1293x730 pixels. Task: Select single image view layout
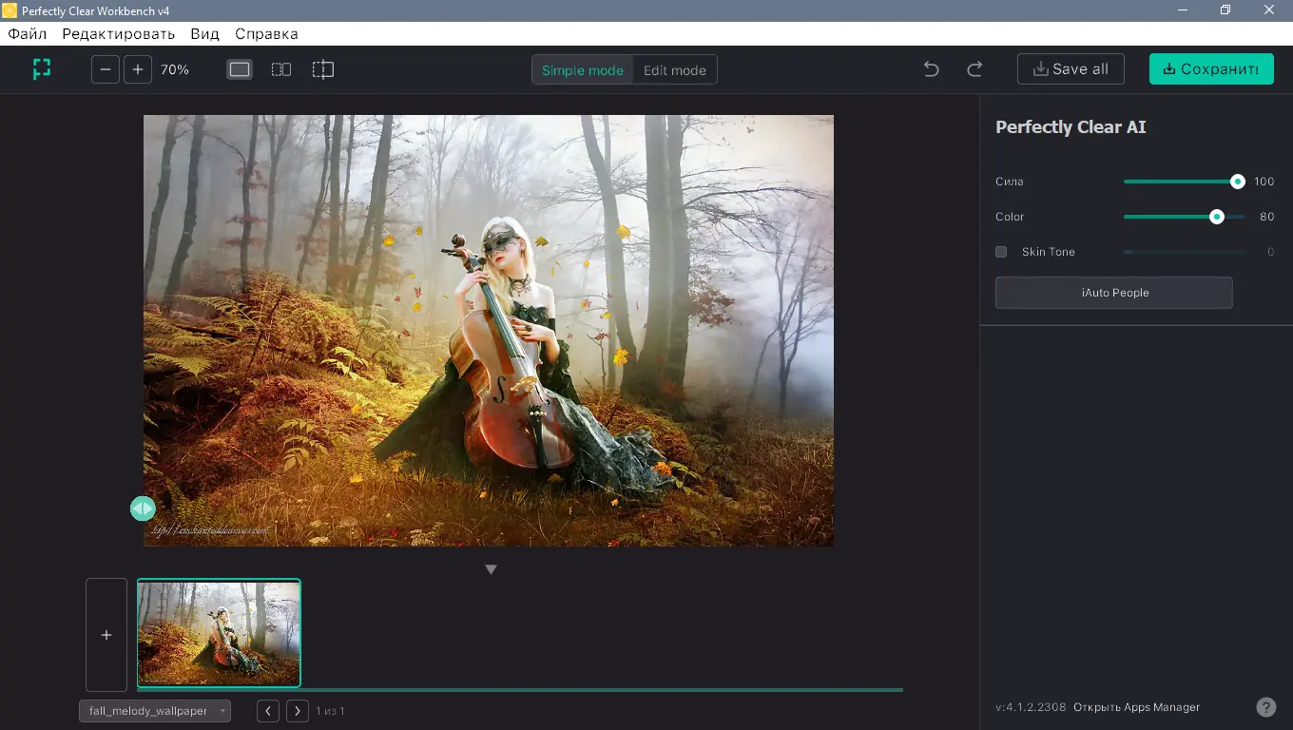(240, 69)
